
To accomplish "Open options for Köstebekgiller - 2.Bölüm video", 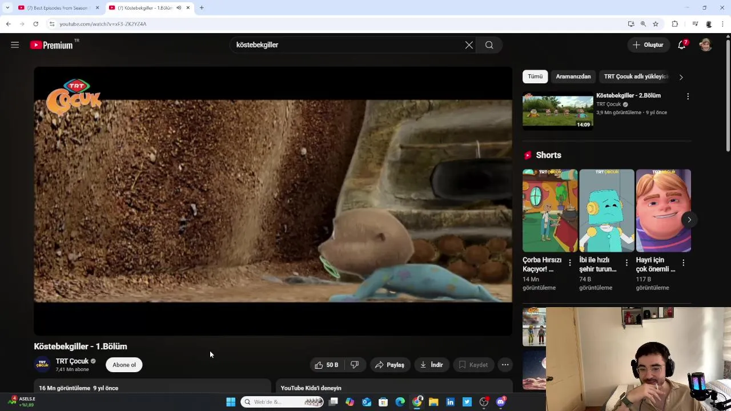I will pyautogui.click(x=688, y=96).
